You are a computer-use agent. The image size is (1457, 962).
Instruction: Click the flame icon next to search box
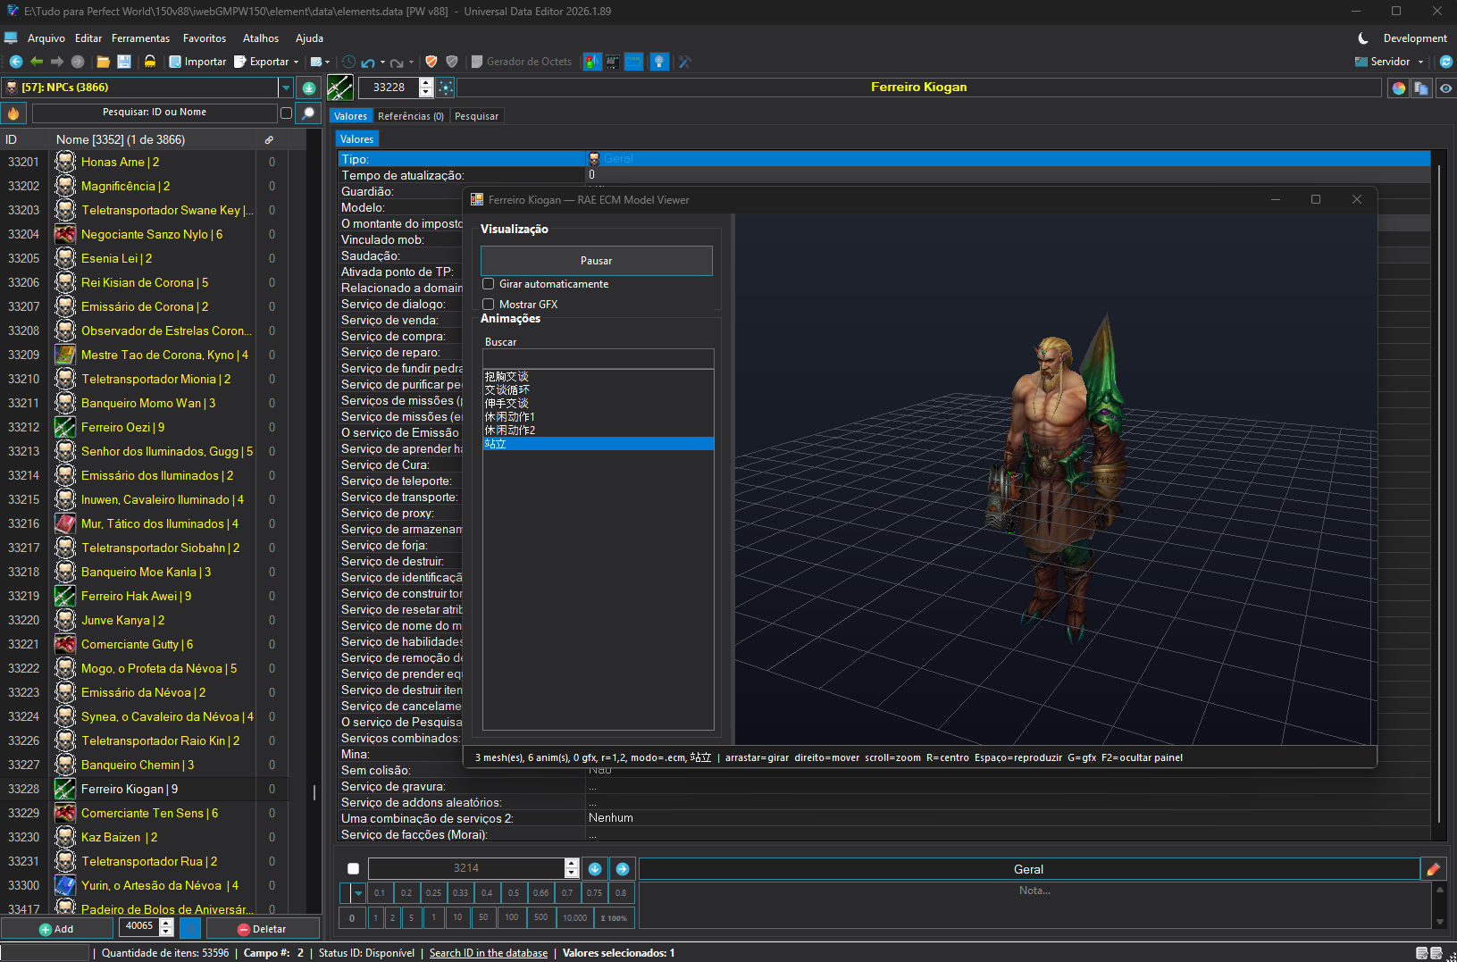coord(13,113)
